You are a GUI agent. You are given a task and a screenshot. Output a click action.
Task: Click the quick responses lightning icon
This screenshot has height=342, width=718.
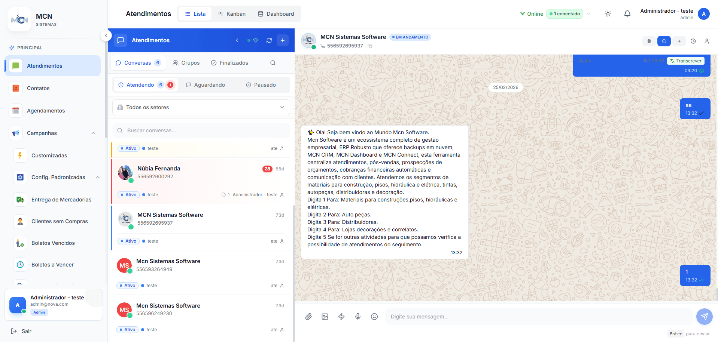(341, 317)
